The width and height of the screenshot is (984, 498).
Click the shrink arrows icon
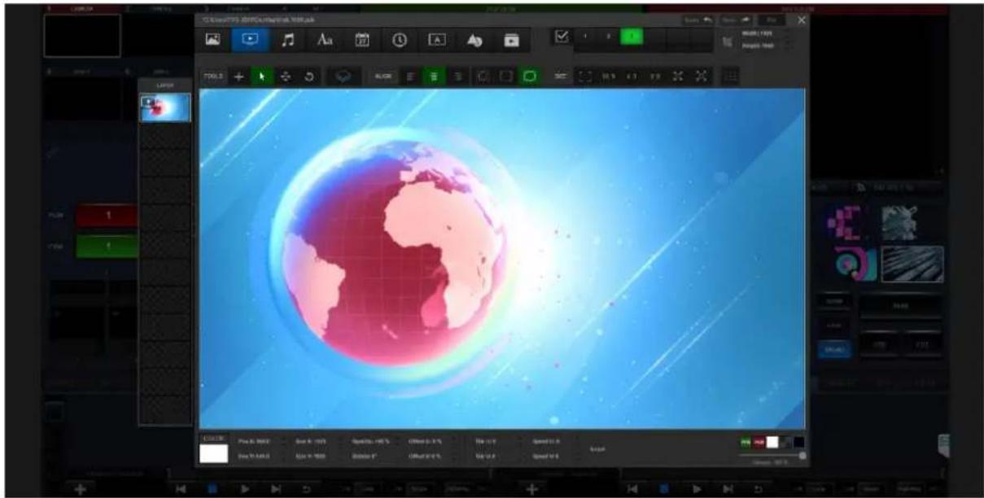(x=679, y=76)
